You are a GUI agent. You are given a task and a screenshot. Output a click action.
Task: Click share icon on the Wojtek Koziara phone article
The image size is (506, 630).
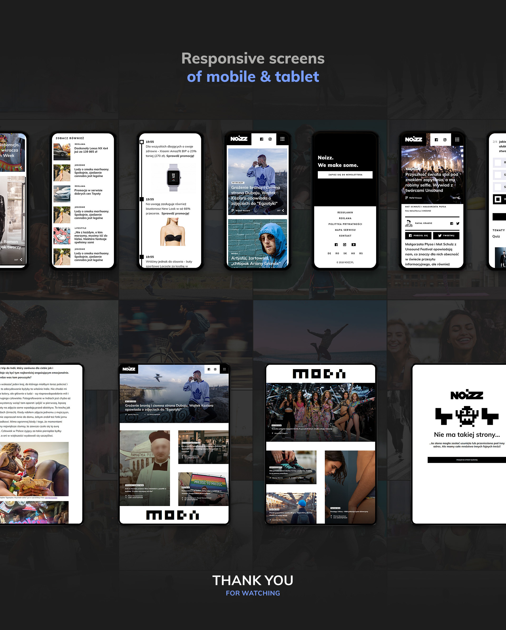point(283,210)
